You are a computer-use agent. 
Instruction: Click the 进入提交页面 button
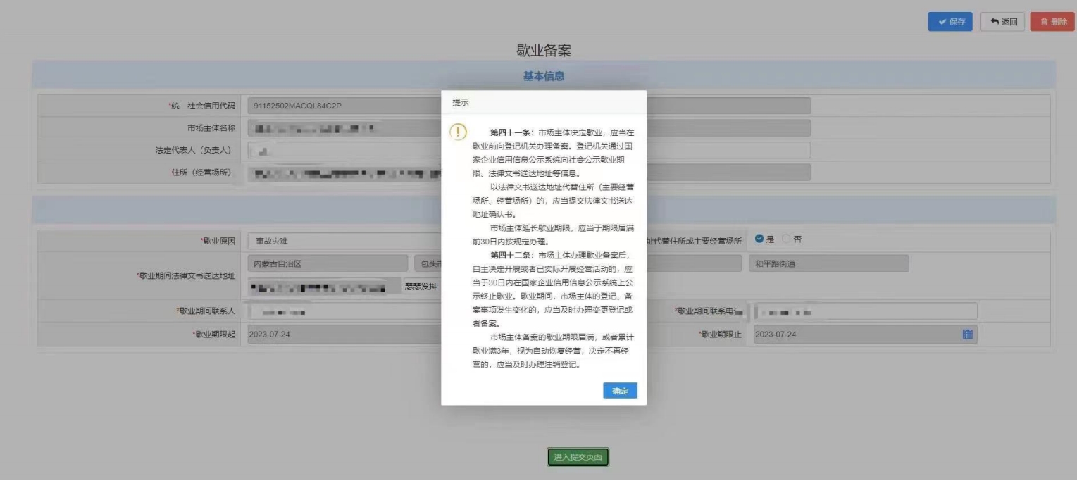tap(578, 457)
